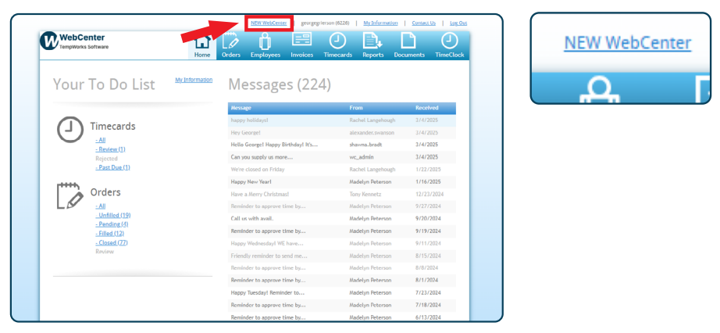Open the TimeClock icon in navigation bar
The image size is (720, 333).
(x=450, y=41)
